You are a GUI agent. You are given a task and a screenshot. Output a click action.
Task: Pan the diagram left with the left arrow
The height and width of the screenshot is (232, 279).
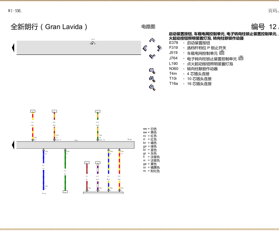[x=145, y=48]
